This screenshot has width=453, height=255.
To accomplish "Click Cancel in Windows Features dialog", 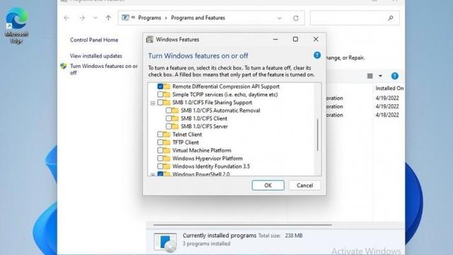I will 305,186.
